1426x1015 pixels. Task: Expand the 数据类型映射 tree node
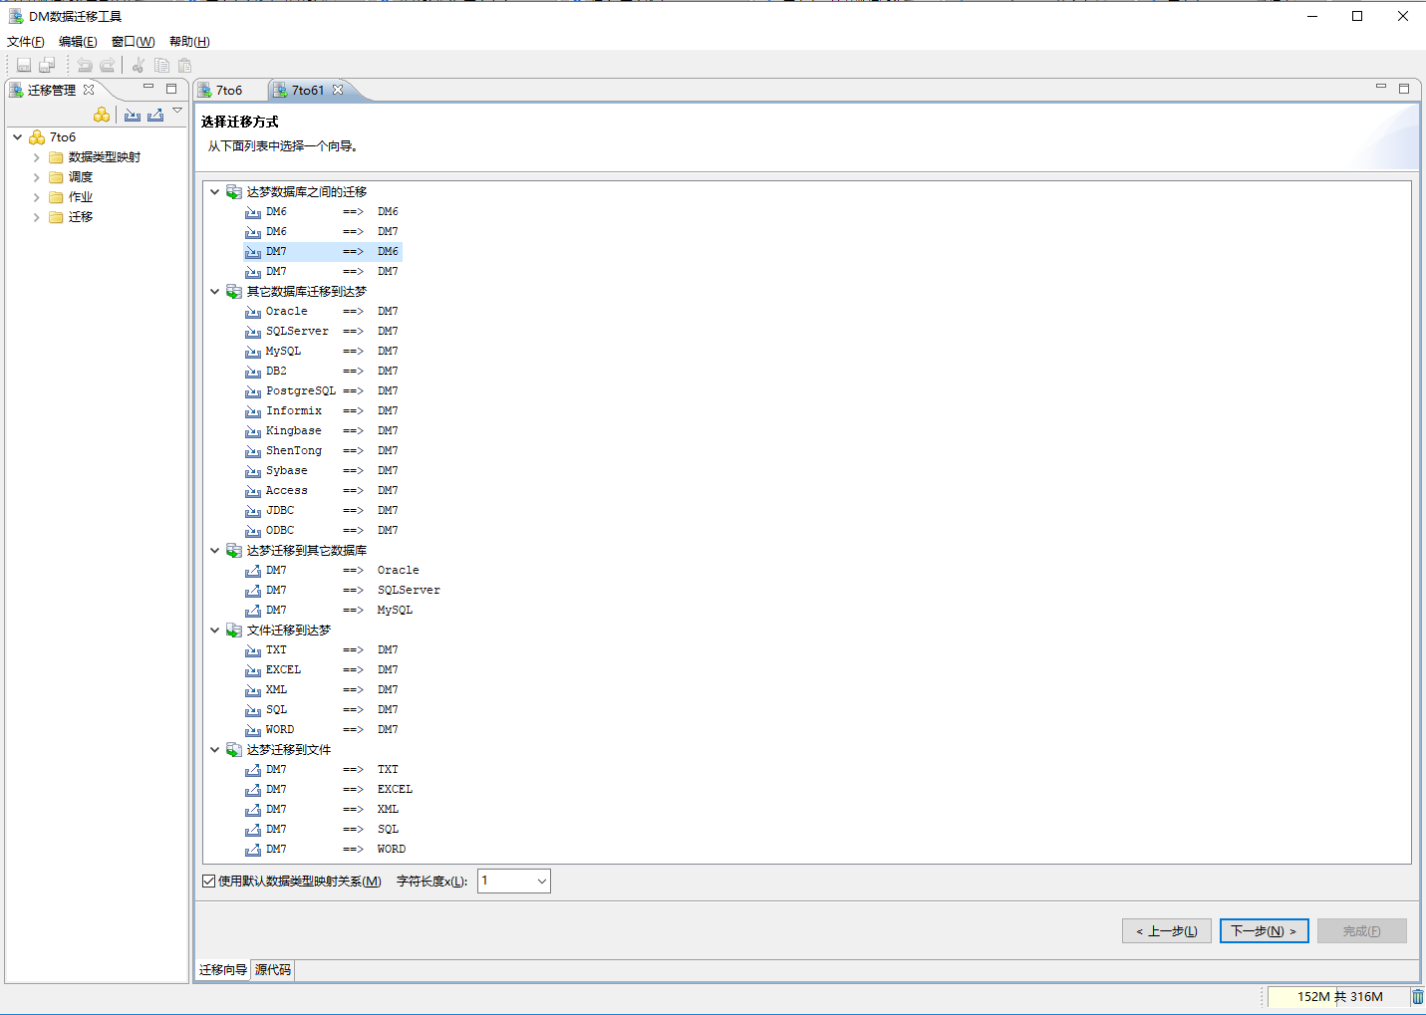(37, 157)
